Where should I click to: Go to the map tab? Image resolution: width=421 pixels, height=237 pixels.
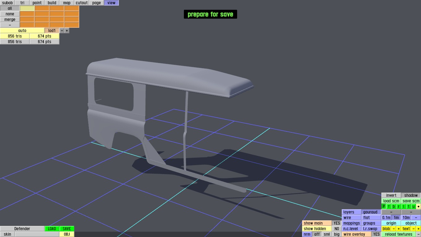(x=67, y=3)
